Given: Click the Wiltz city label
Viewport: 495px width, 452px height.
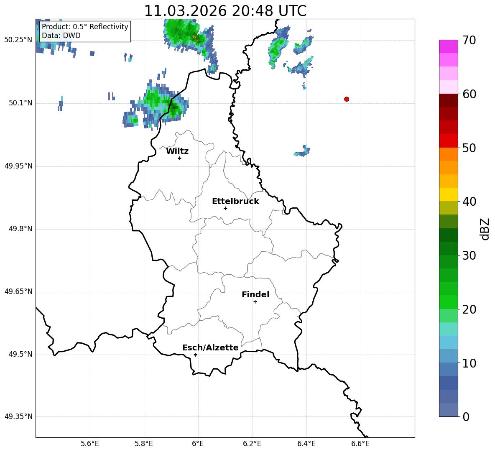Looking at the screenshot, I should click(x=177, y=151).
